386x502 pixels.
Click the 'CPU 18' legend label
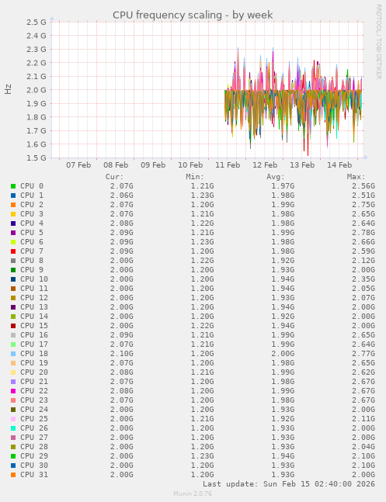pos(34,354)
